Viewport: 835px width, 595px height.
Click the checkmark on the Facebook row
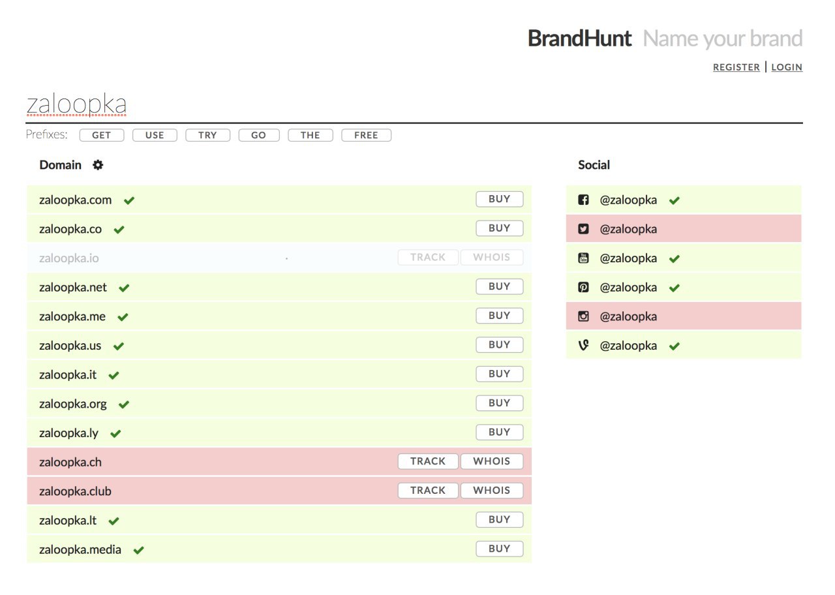coord(675,200)
